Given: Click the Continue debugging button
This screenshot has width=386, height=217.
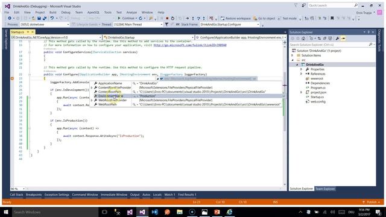Looking at the screenshot, I should (126, 18).
